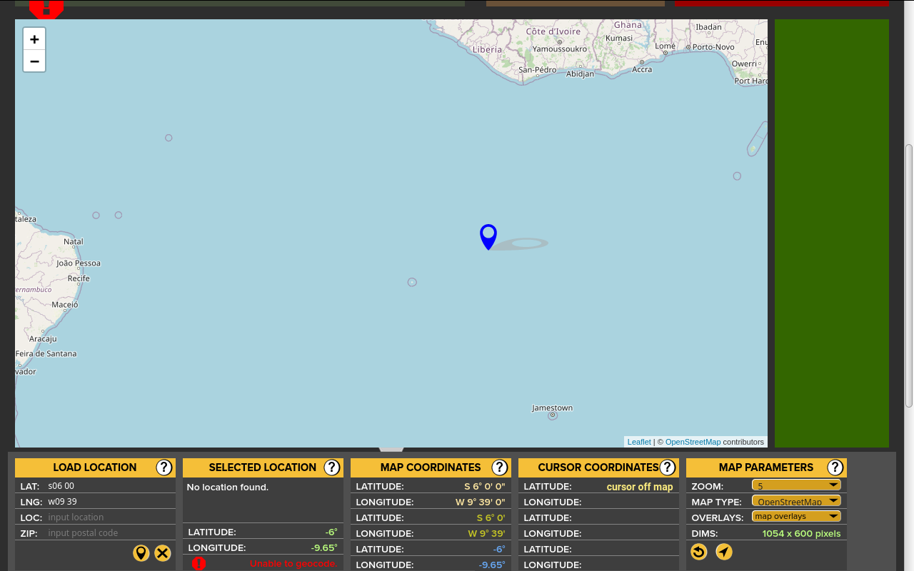Click the Recife city label
This screenshot has height=571, width=914.
pos(79,278)
